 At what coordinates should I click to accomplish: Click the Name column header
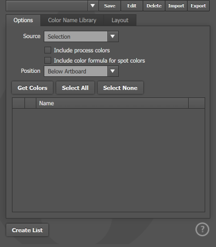tap(112, 103)
